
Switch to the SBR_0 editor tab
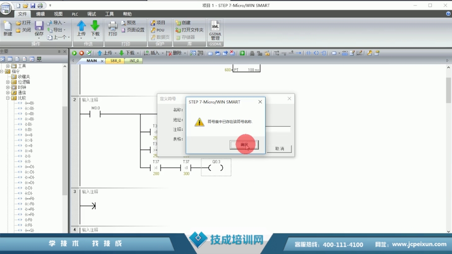[x=116, y=61]
